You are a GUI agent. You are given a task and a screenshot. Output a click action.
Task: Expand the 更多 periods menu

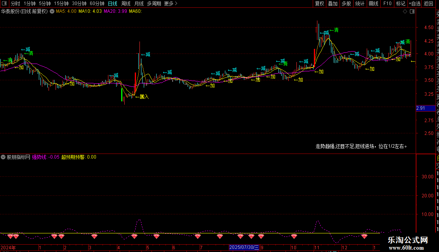coord(171,3)
